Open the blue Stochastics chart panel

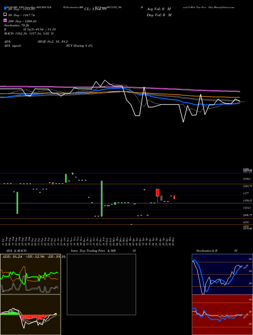pos(222,274)
